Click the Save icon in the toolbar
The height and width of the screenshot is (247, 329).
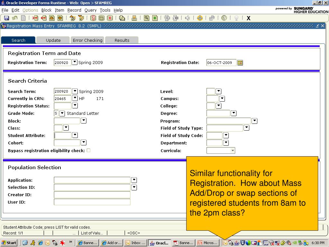(6, 18)
